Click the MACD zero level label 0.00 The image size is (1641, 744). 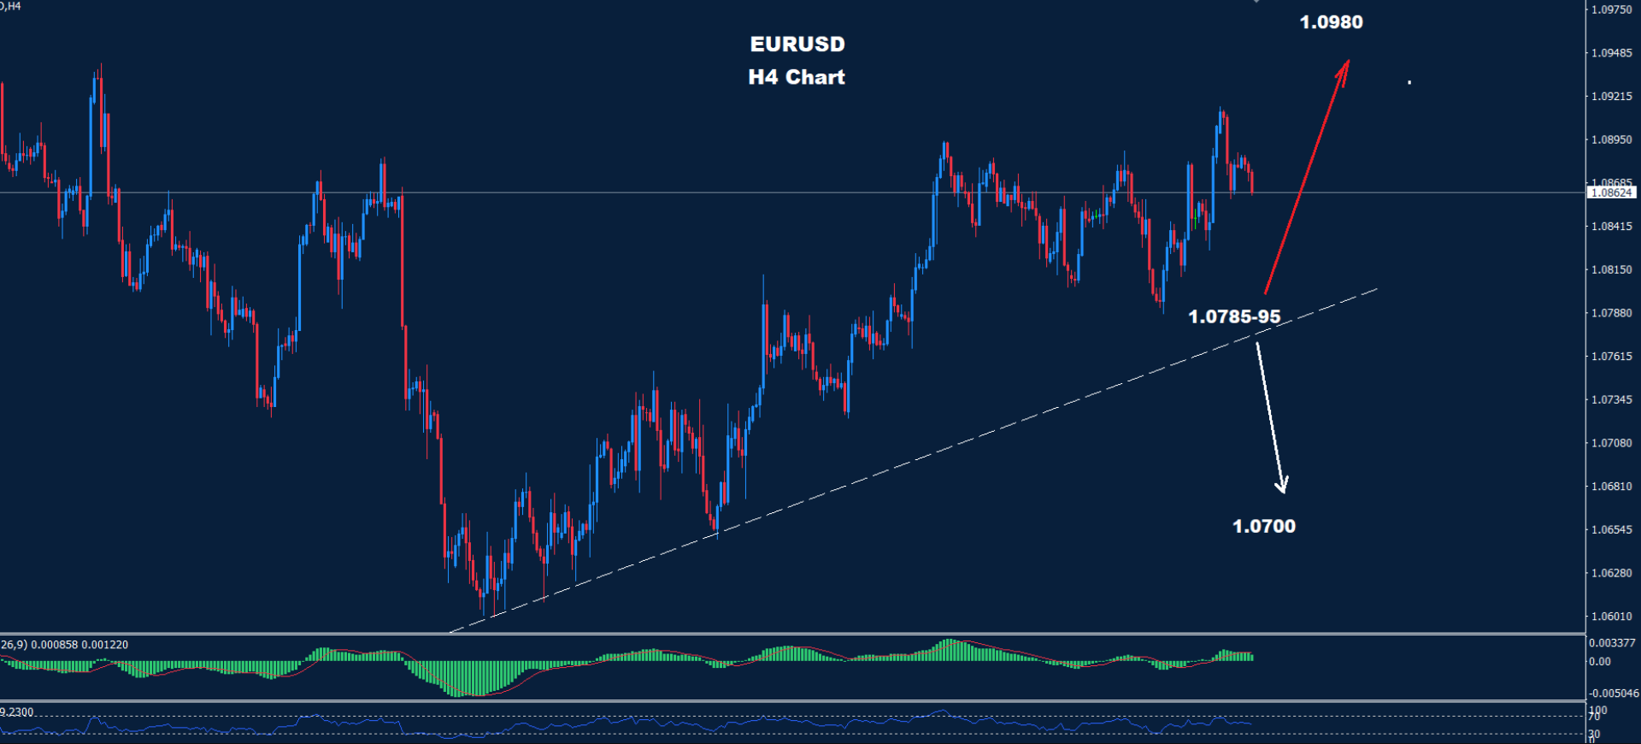point(1600,662)
